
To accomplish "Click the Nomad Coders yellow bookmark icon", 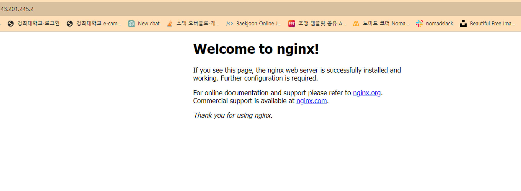I will coord(356,24).
